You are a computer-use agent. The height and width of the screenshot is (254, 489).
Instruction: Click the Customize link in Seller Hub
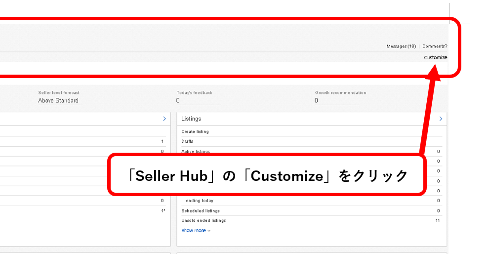point(435,57)
